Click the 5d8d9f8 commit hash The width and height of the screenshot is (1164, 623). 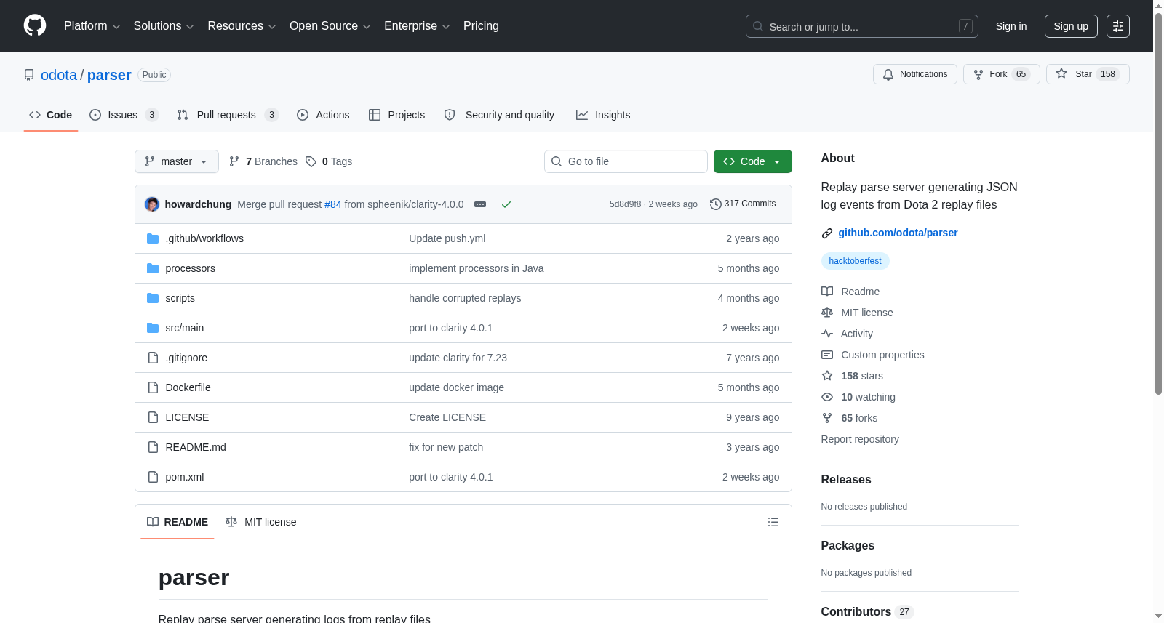pyautogui.click(x=625, y=204)
